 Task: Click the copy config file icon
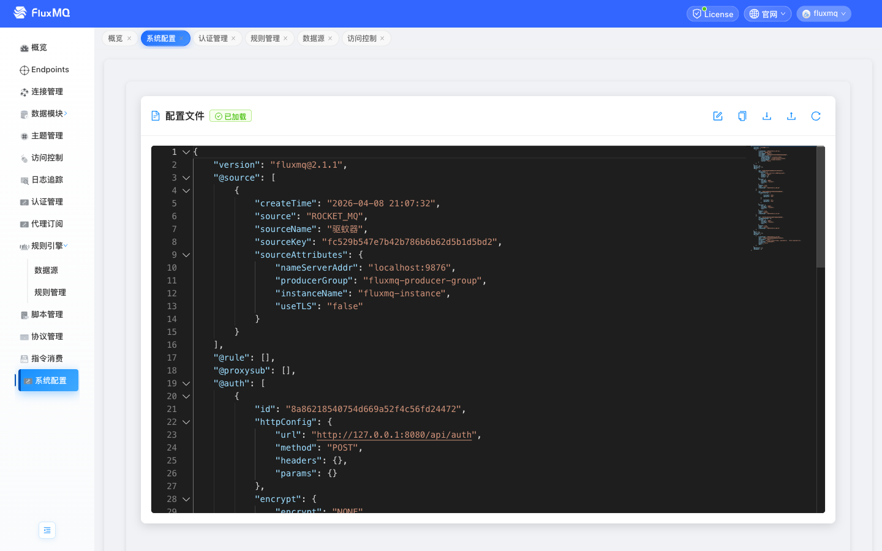click(742, 116)
